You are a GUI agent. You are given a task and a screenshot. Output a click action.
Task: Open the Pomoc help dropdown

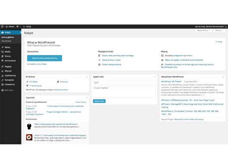point(219,31)
